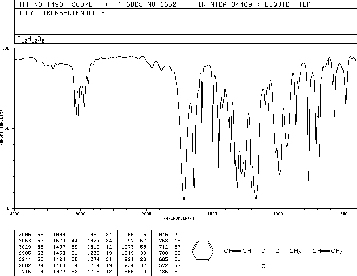Select the IR-NIDA-04469 : LIQUID FILM label
This screenshot has height=276, width=357.
[x=254, y=4]
